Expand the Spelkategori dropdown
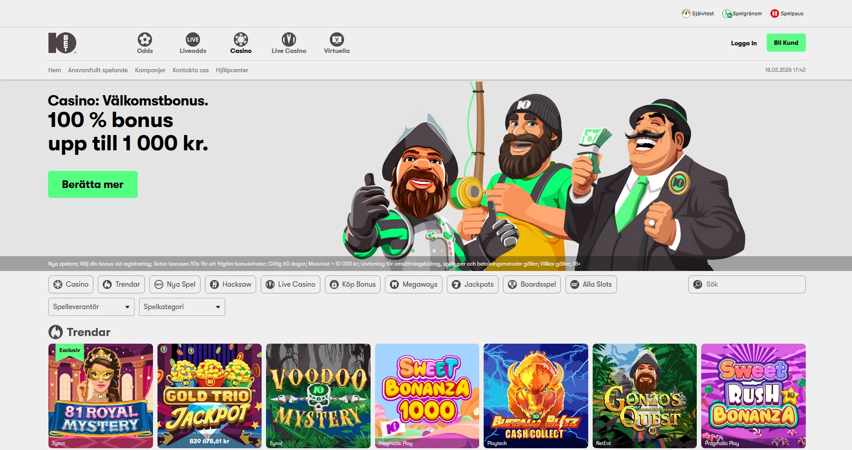 click(x=182, y=306)
